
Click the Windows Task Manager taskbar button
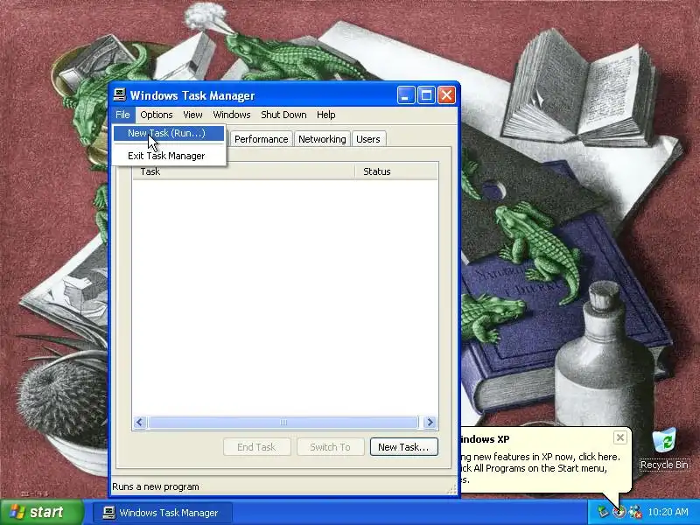[x=163, y=513]
